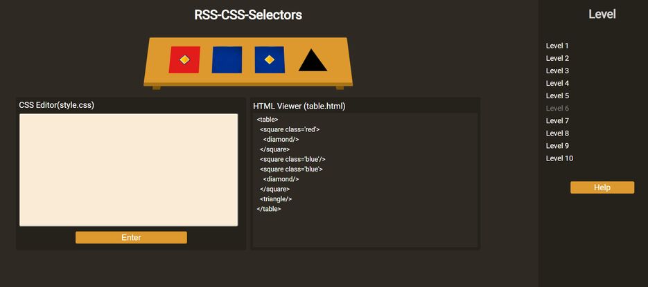Select Level 2 from the level list
This screenshot has height=287, width=648.
[557, 58]
